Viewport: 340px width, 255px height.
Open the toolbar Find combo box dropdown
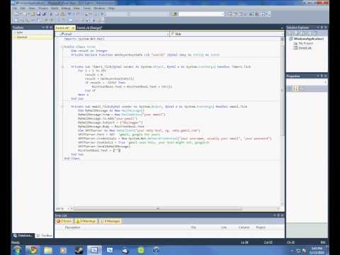[222, 14]
